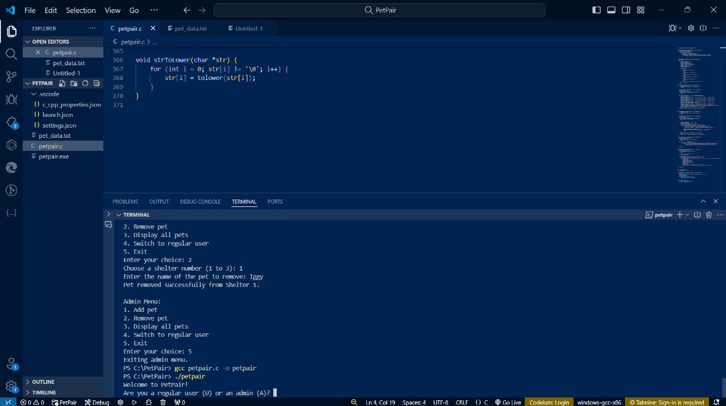Open the new terminal profile dropdown arrow
This screenshot has height=406, width=726.
pos(688,214)
